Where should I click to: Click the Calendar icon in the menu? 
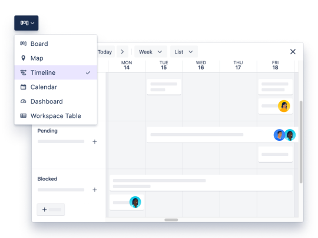[x=24, y=87]
